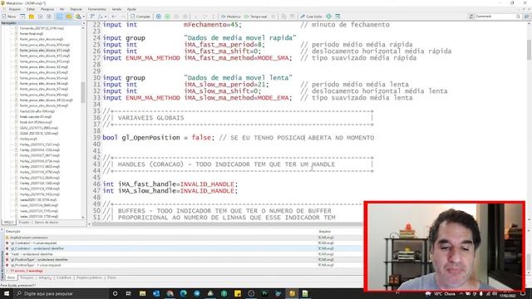
Task: Click the icon right of the green diamond
Action: coord(337,17)
